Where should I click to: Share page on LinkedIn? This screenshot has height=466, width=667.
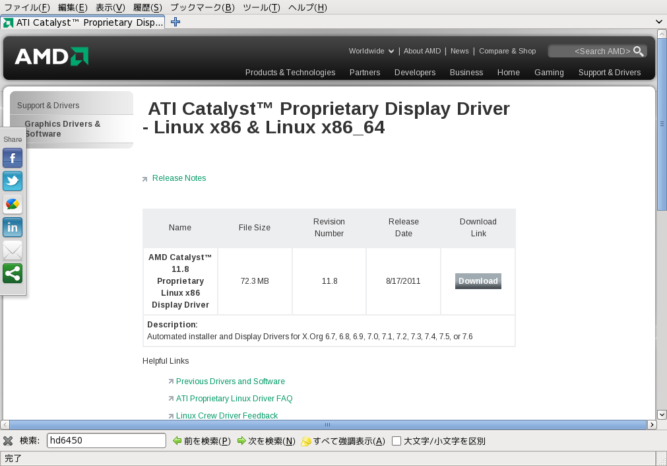pos(13,227)
